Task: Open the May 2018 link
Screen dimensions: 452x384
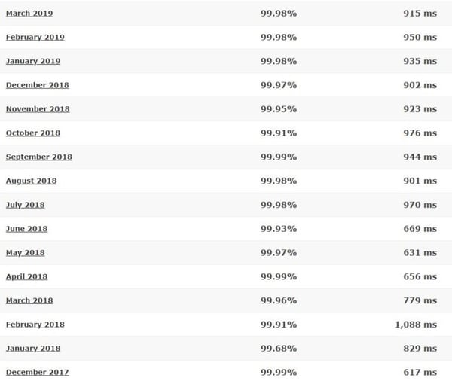Action: click(x=25, y=253)
